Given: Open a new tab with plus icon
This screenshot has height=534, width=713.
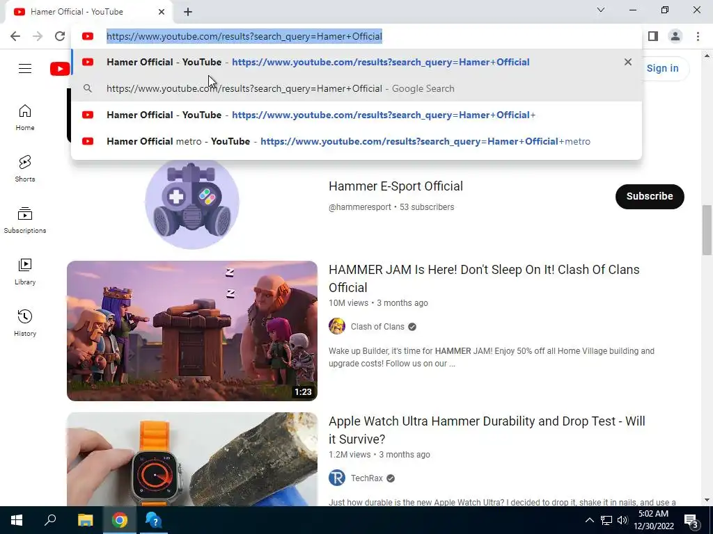Looking at the screenshot, I should point(188,12).
